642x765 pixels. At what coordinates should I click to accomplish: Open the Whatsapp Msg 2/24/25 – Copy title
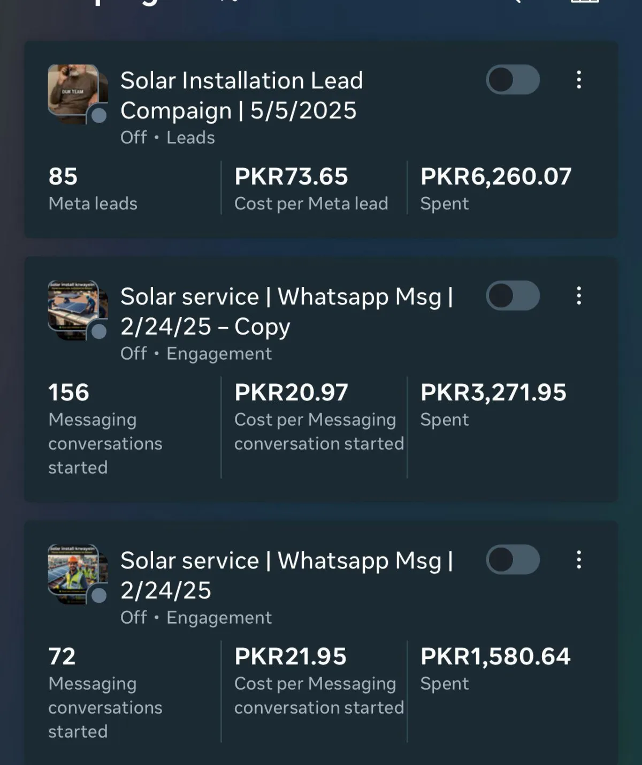click(x=286, y=311)
